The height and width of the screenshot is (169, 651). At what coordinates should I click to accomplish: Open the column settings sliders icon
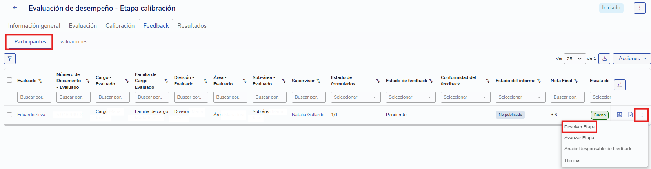click(x=620, y=84)
